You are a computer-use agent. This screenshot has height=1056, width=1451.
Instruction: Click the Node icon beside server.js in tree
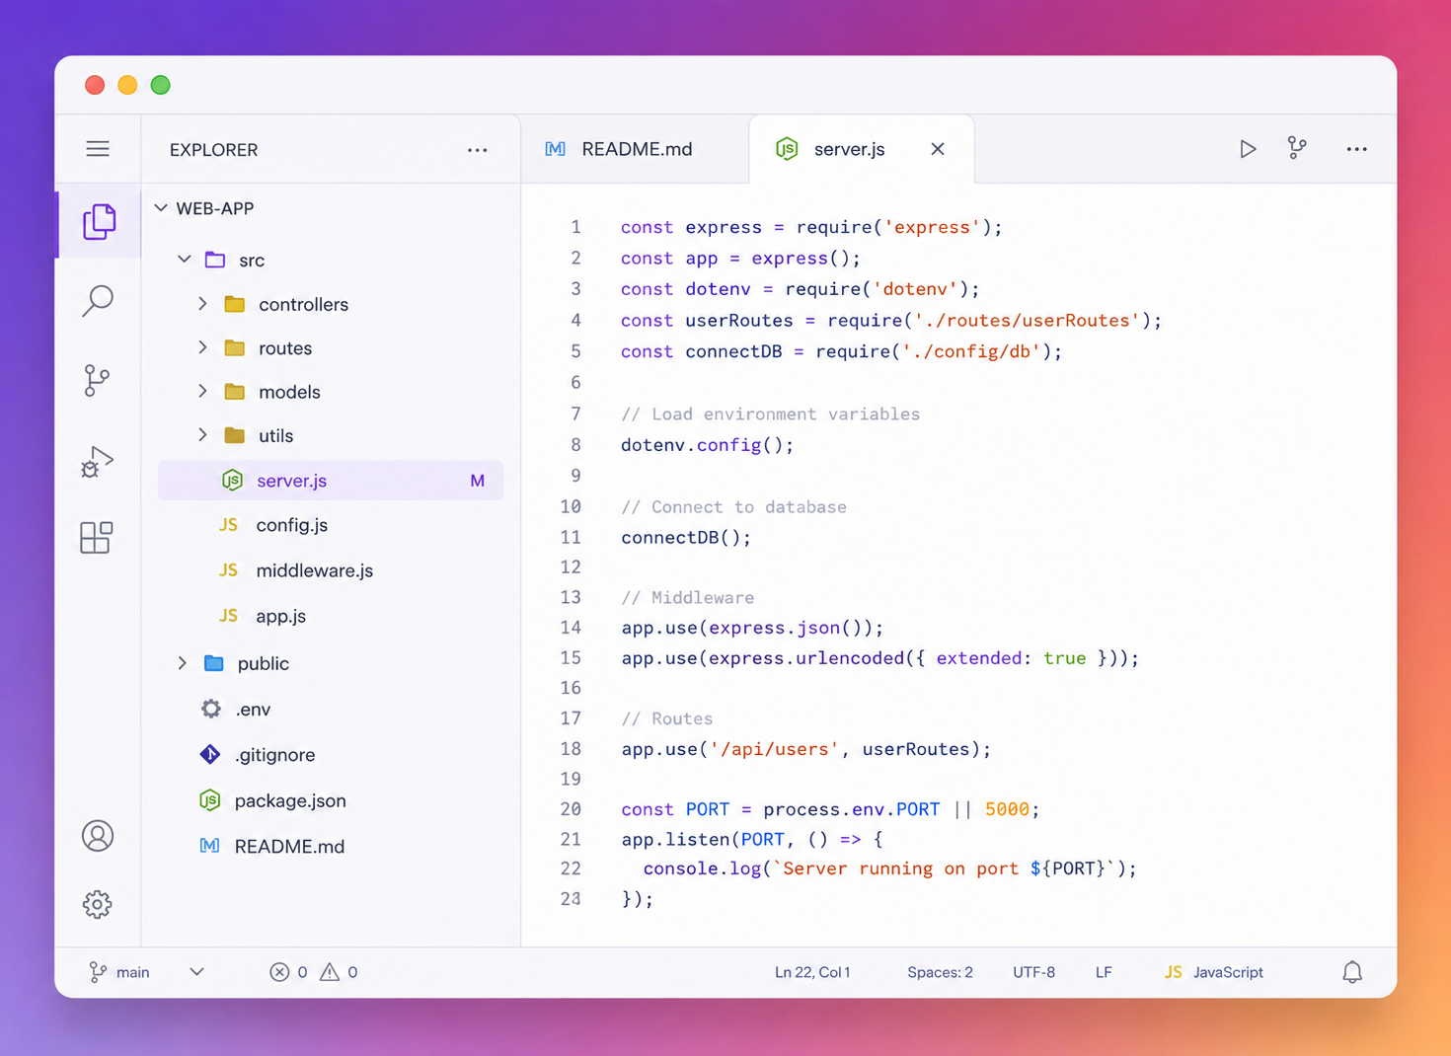232,481
